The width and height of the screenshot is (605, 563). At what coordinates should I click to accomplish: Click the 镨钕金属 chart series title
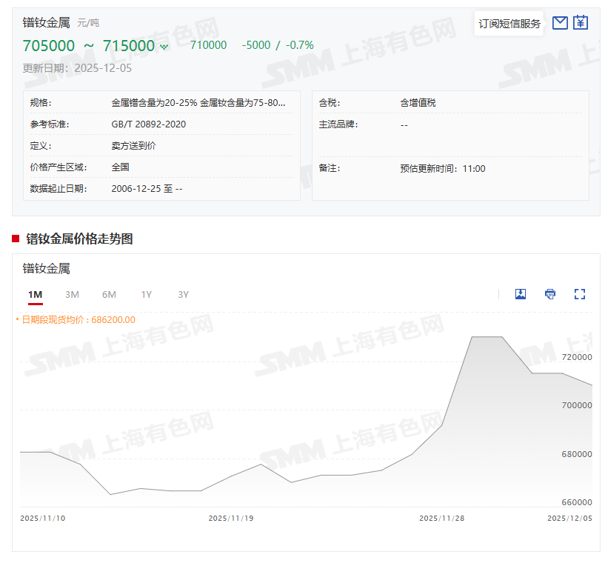(x=46, y=268)
